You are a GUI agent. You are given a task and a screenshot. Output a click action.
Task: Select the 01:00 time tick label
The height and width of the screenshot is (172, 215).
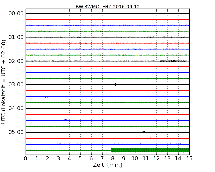click(x=16, y=37)
